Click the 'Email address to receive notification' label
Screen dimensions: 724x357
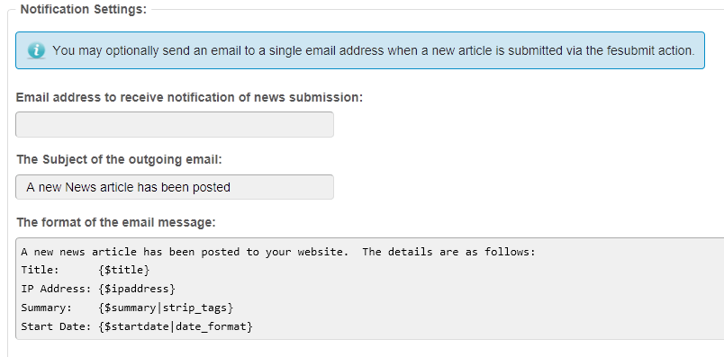point(189,98)
